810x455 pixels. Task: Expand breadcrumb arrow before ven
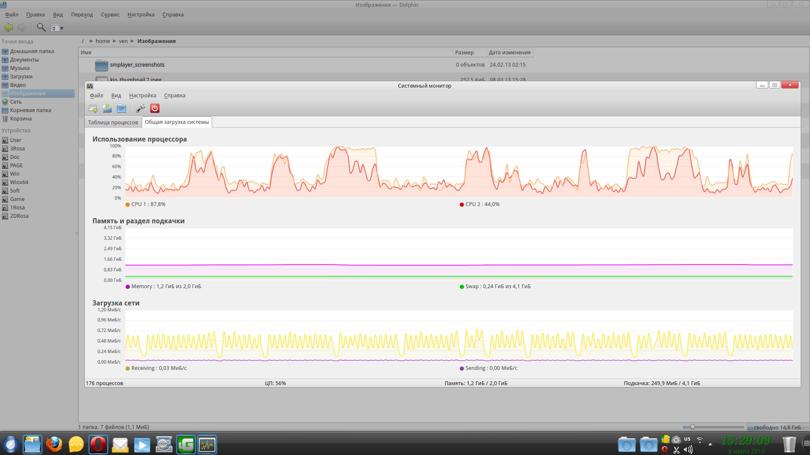[114, 41]
